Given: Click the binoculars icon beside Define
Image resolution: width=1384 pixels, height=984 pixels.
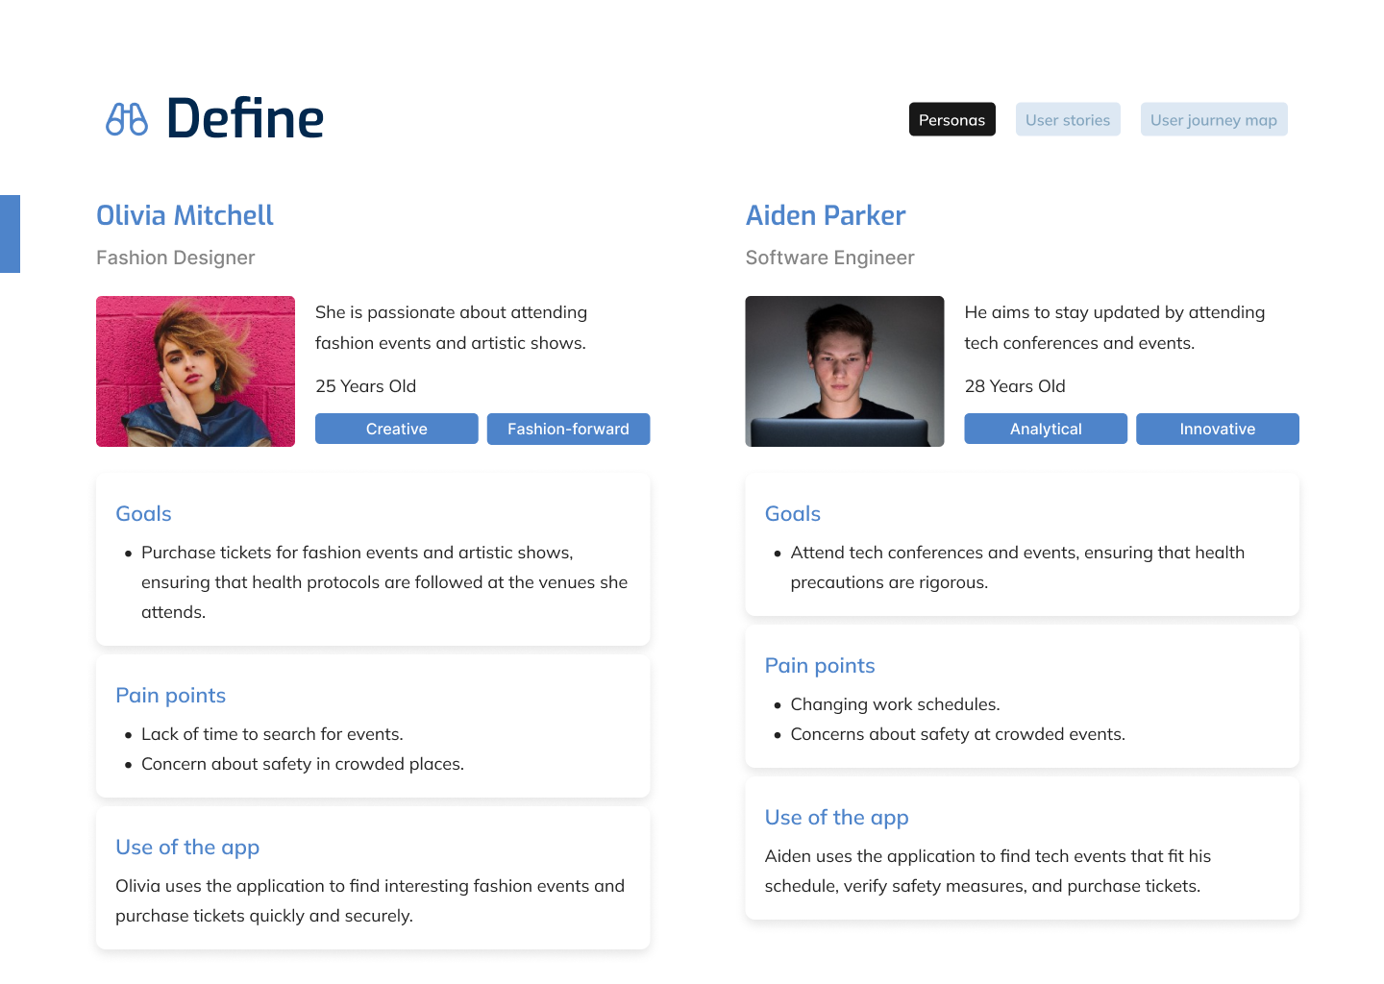Looking at the screenshot, I should [126, 119].
